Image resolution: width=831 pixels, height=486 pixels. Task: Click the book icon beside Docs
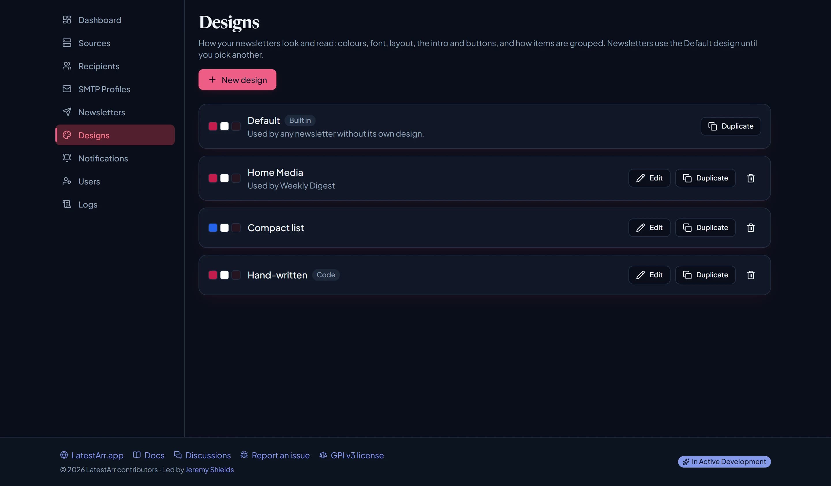136,455
